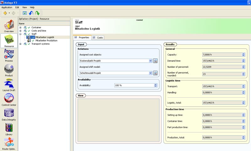Open the Control Center module
The height and width of the screenshot is (151, 251).
9,100
